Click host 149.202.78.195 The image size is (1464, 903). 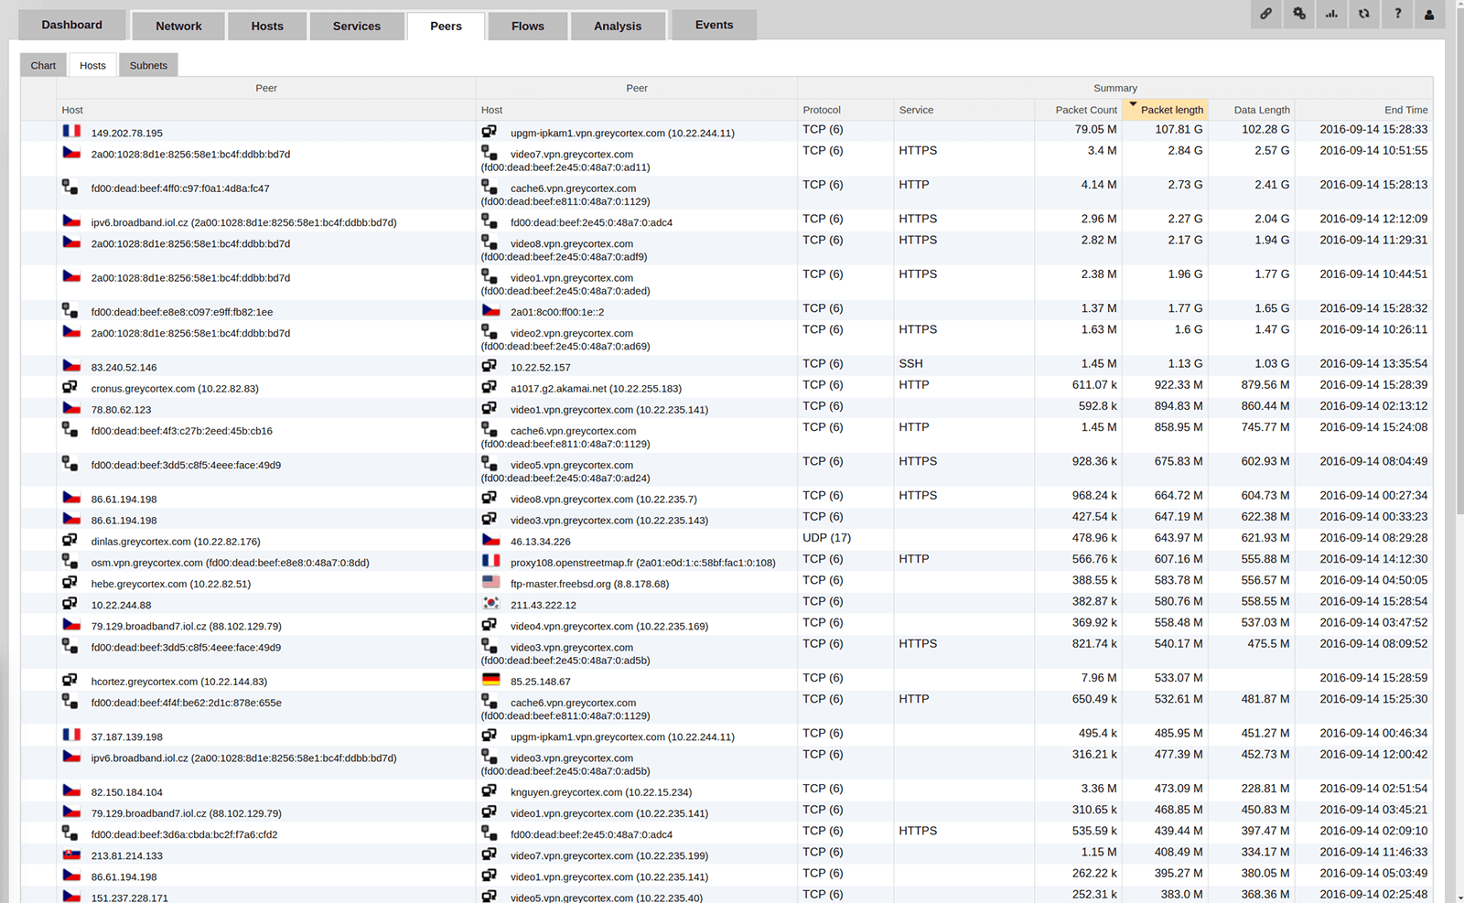click(127, 133)
